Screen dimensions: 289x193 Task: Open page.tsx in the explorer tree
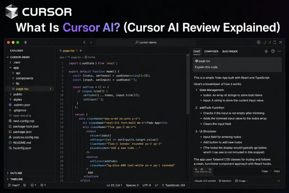pos(29,89)
